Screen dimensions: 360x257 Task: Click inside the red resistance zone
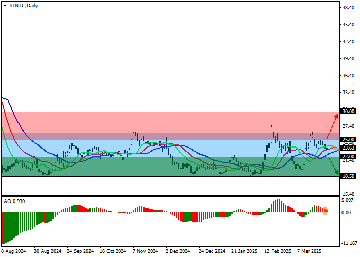pyautogui.click(x=154, y=123)
